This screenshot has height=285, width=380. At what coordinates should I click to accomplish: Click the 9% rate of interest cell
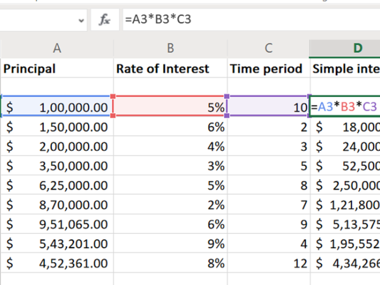tap(170, 244)
